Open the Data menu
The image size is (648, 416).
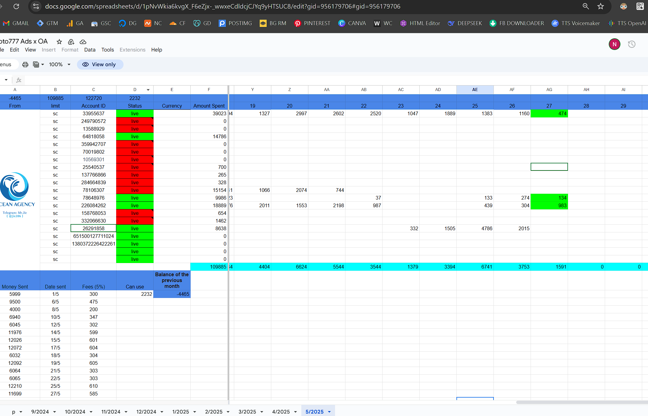point(90,50)
